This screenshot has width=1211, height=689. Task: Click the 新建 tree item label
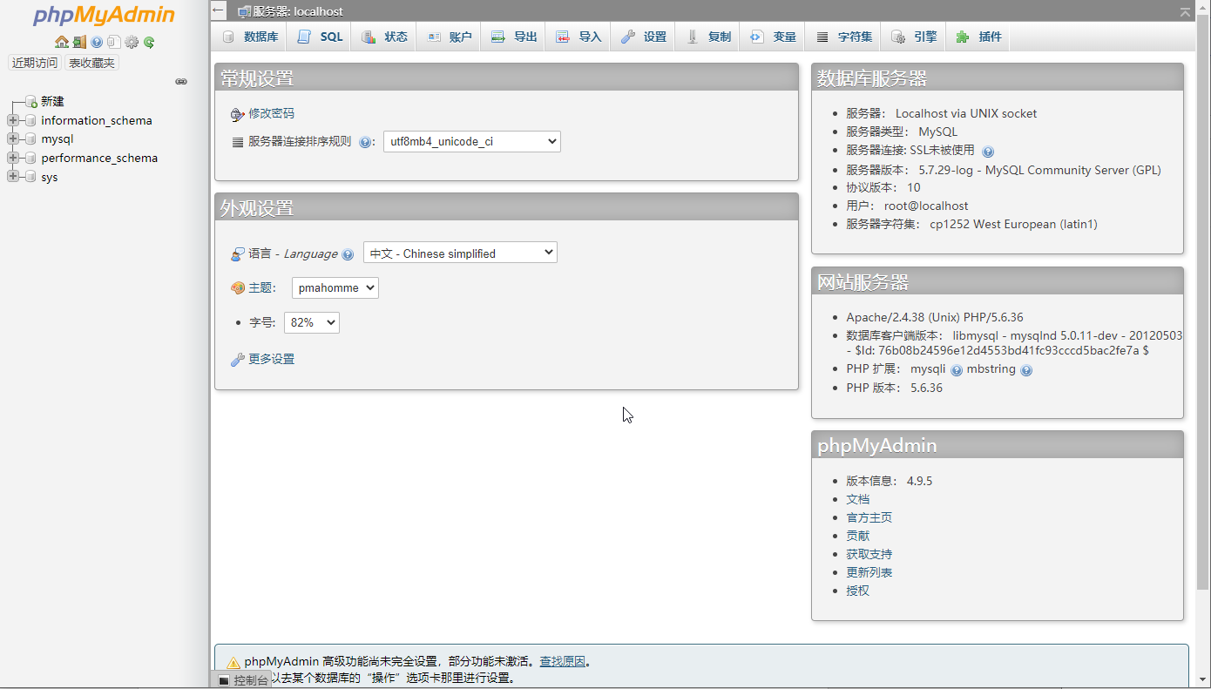point(52,102)
